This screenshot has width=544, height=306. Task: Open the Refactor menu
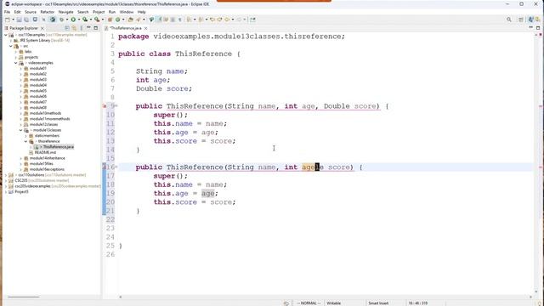[x=48, y=12]
